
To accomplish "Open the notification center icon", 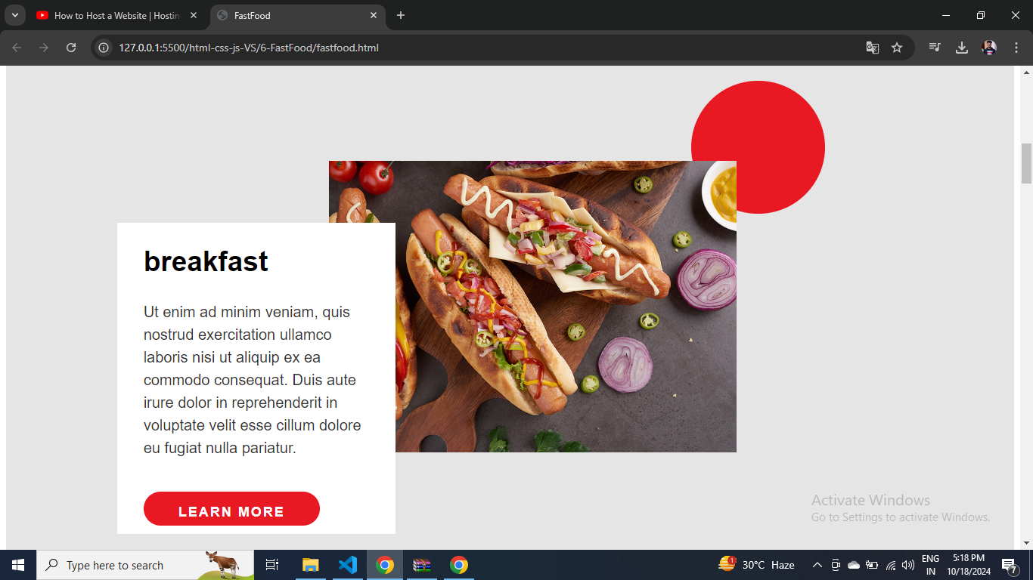I will click(x=1009, y=565).
